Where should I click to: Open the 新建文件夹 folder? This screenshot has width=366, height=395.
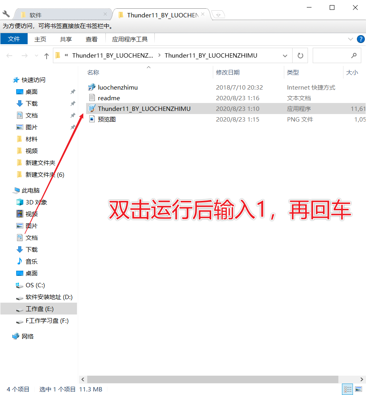40,163
